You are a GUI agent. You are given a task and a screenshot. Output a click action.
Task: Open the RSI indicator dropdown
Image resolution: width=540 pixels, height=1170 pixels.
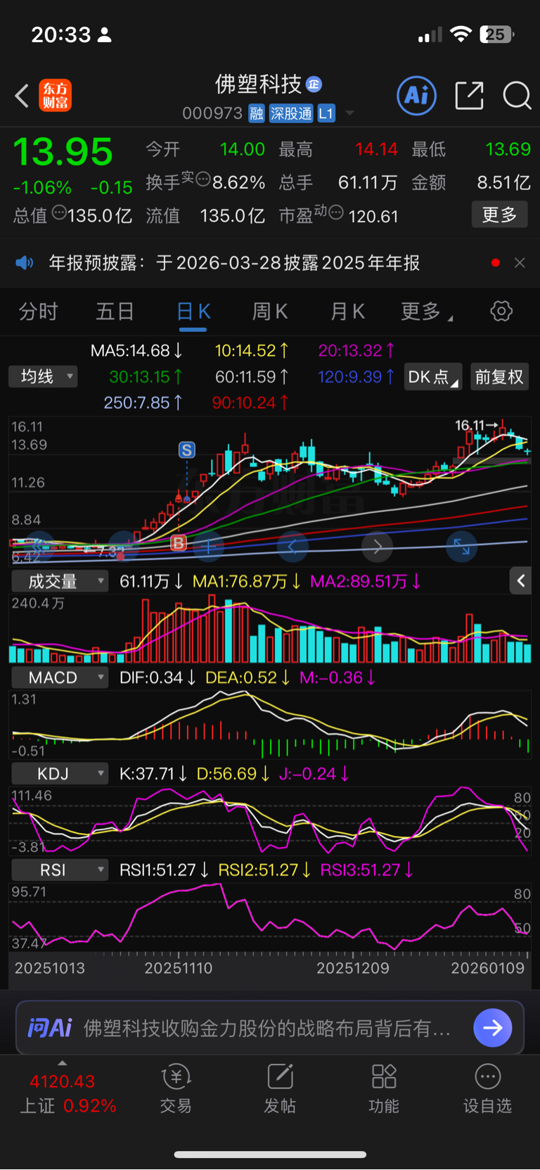pyautogui.click(x=60, y=870)
